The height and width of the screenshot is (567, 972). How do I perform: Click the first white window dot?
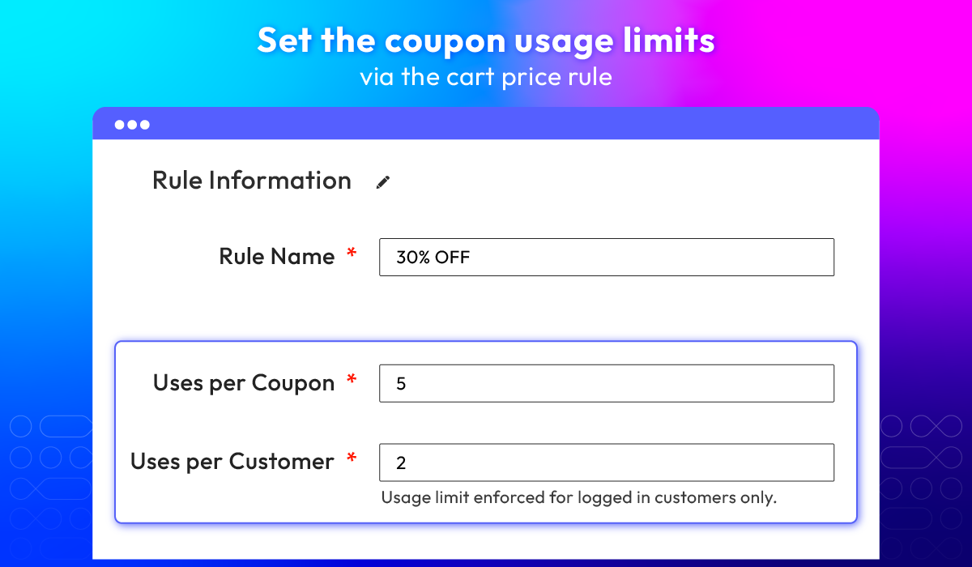click(x=120, y=125)
